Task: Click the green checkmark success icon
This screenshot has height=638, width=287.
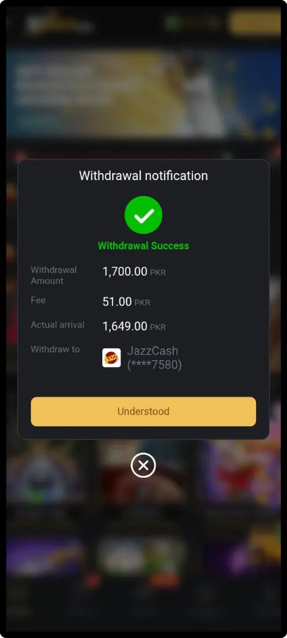Action: pyautogui.click(x=143, y=215)
